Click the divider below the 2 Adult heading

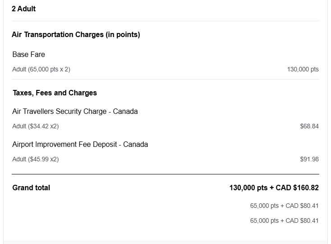pyautogui.click(x=165, y=21)
